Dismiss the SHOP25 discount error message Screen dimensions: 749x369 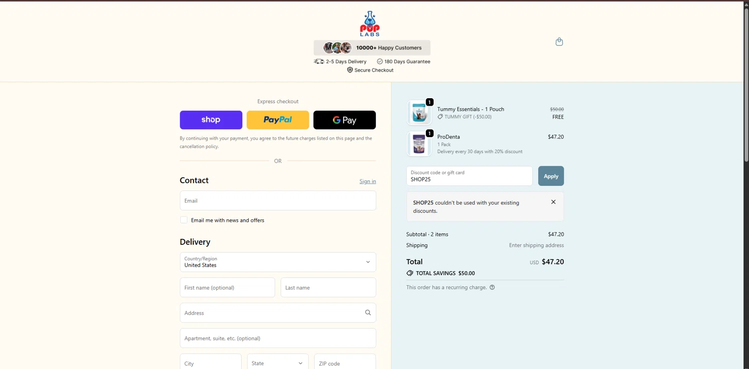coord(553,202)
